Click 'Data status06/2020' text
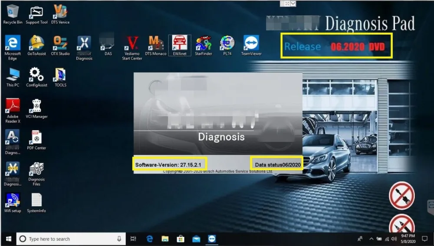The width and height of the screenshot is (434, 246). 278,165
